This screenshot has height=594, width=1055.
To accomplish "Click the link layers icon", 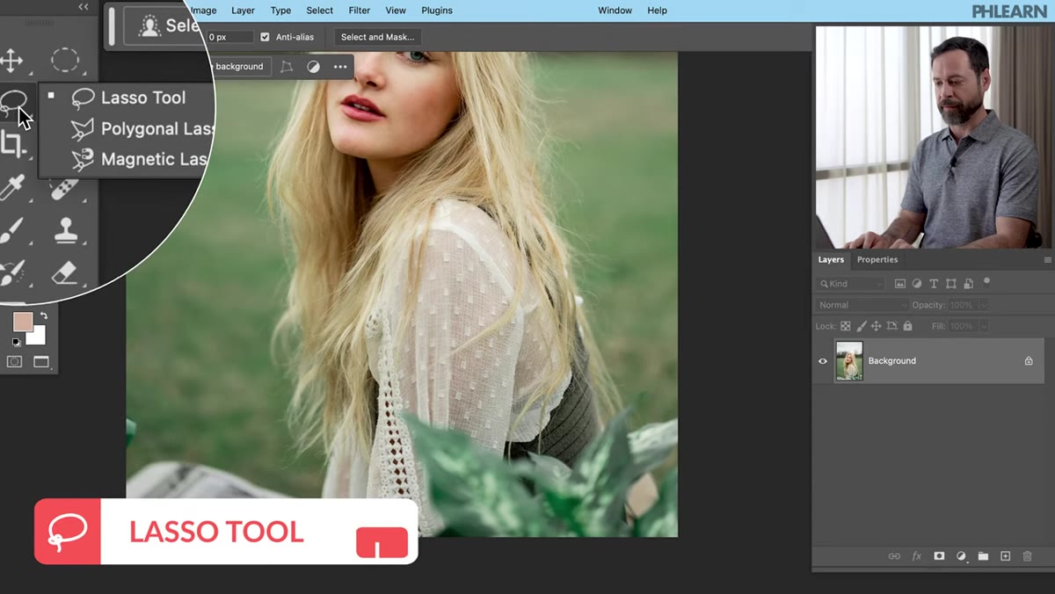I will click(894, 556).
